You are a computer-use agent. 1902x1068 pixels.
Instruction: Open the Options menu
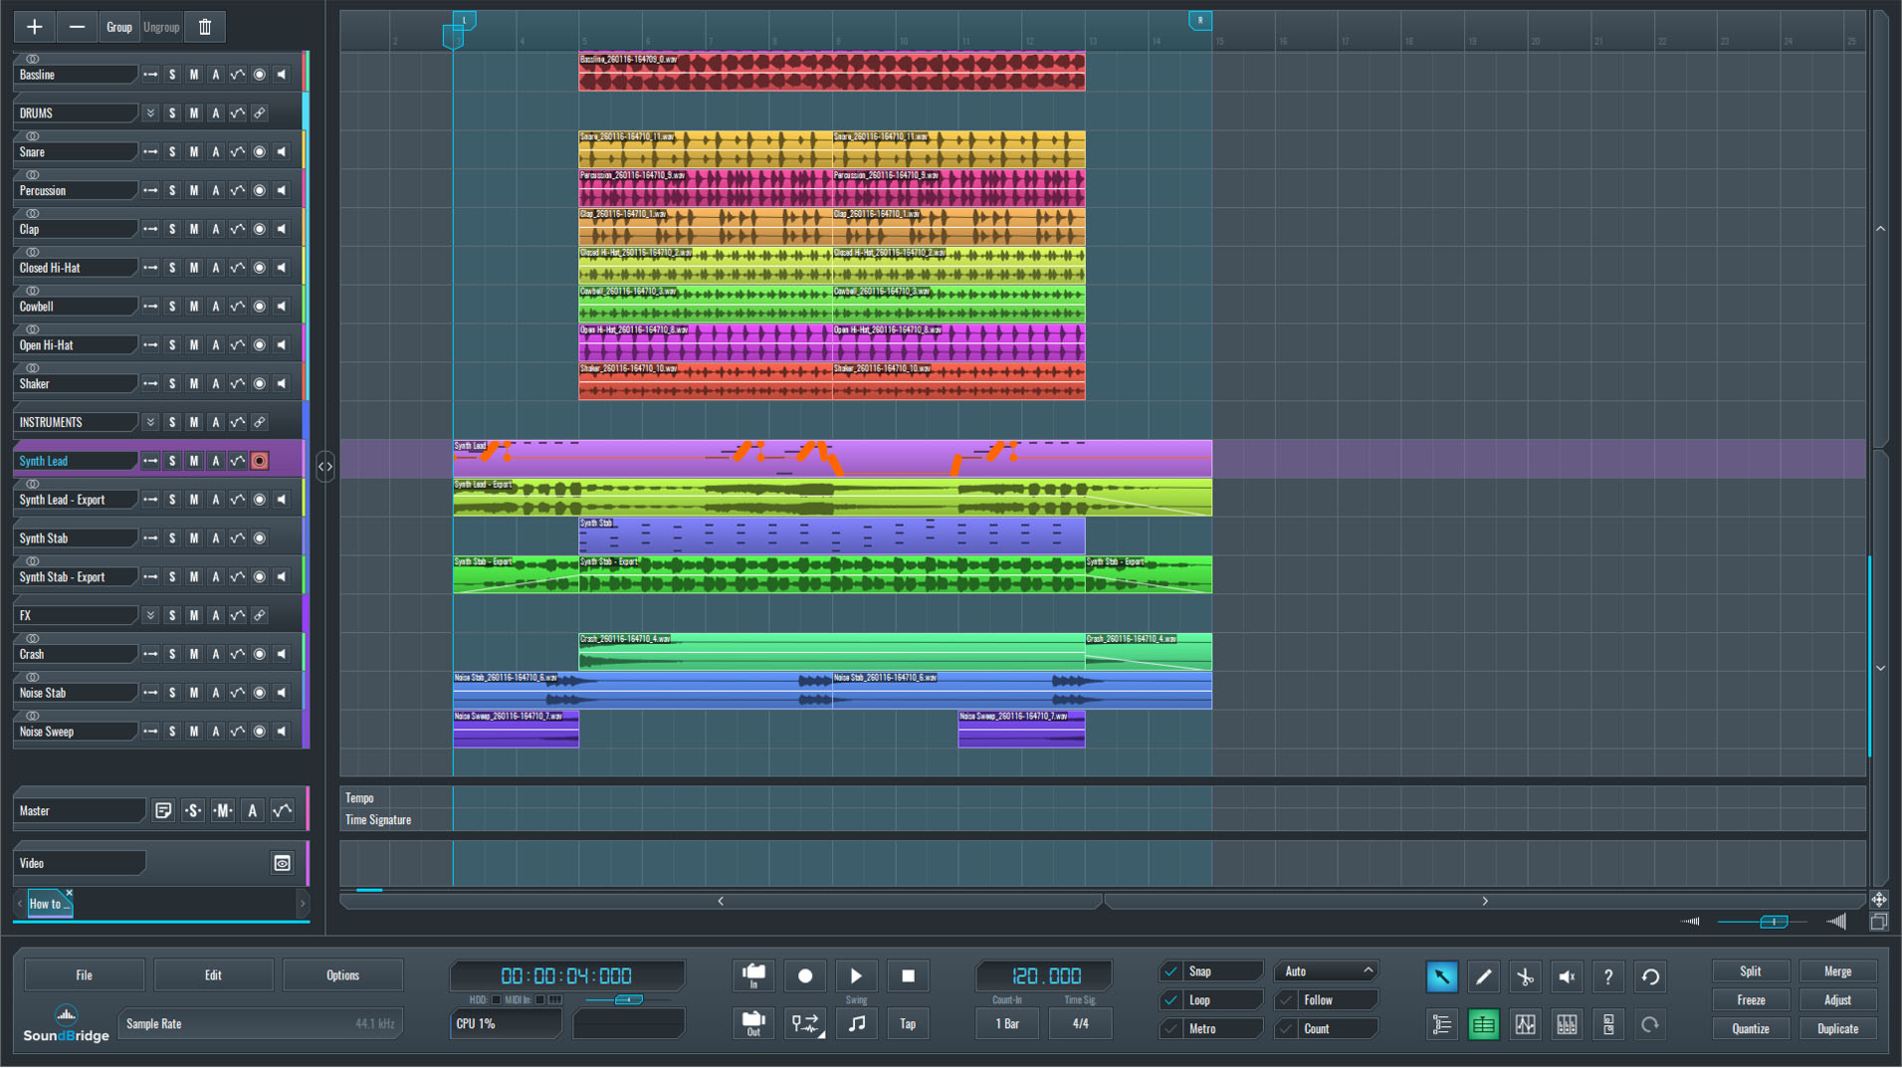[343, 975]
